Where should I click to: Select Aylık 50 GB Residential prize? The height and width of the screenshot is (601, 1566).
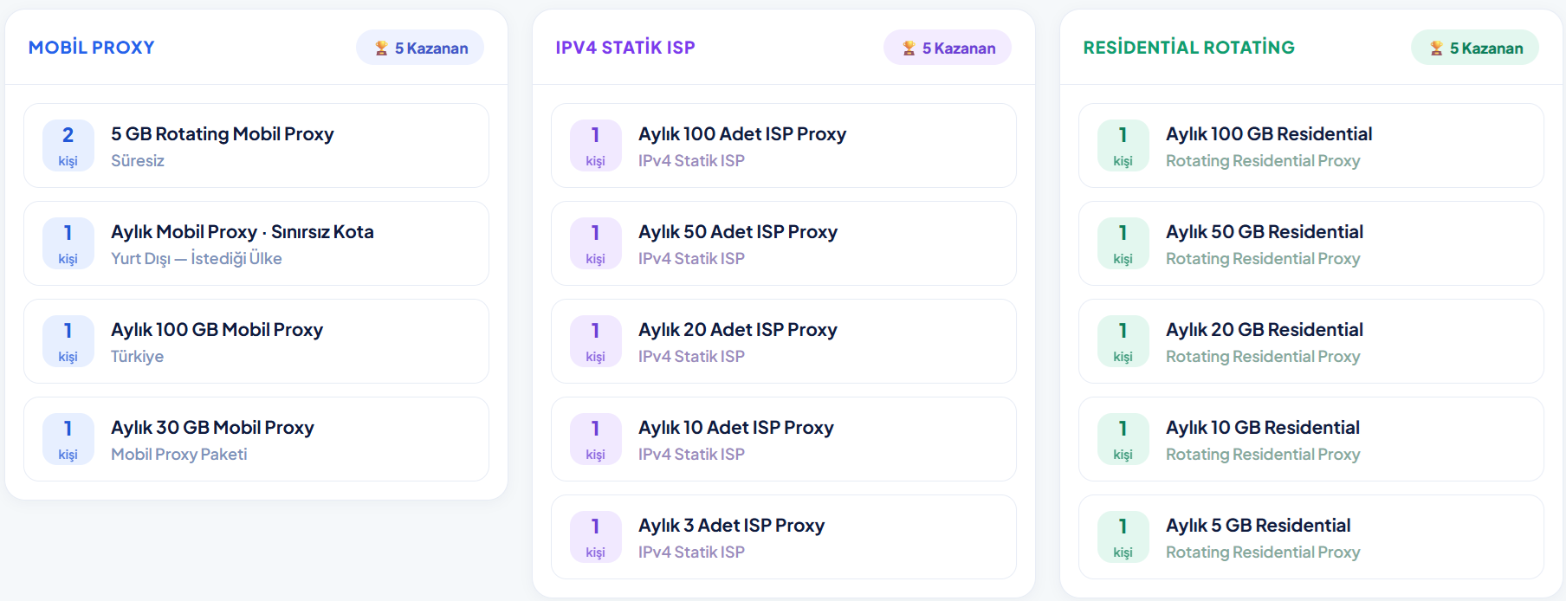pos(1311,243)
